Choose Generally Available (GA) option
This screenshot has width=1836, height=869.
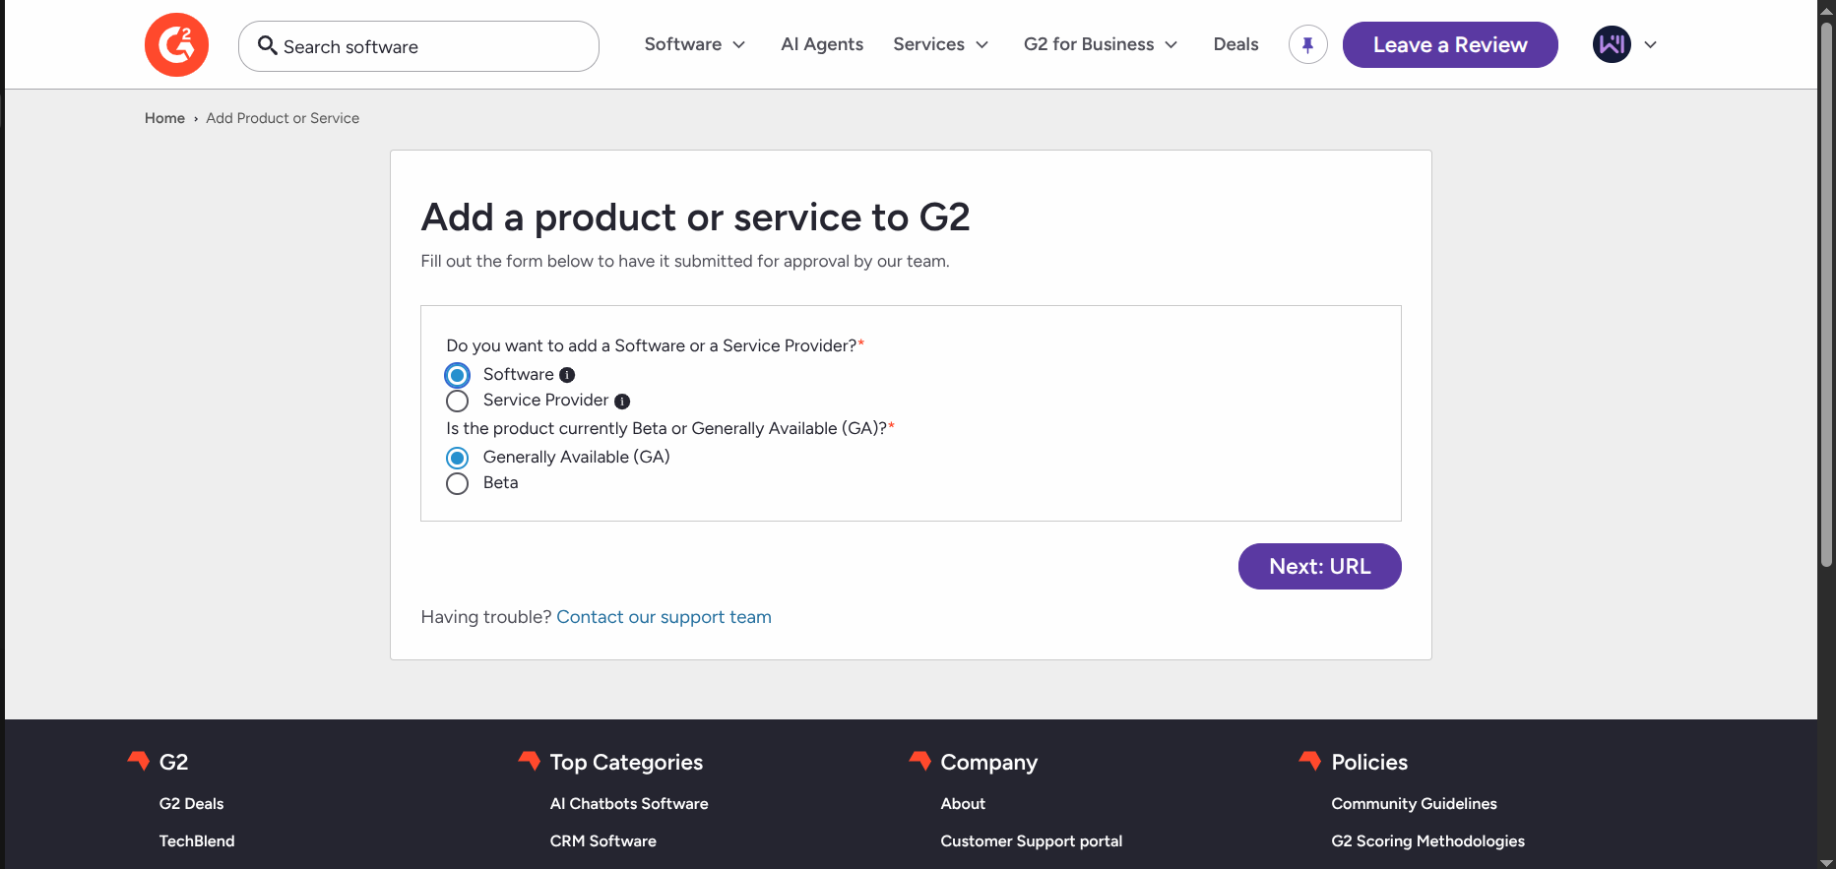(457, 458)
